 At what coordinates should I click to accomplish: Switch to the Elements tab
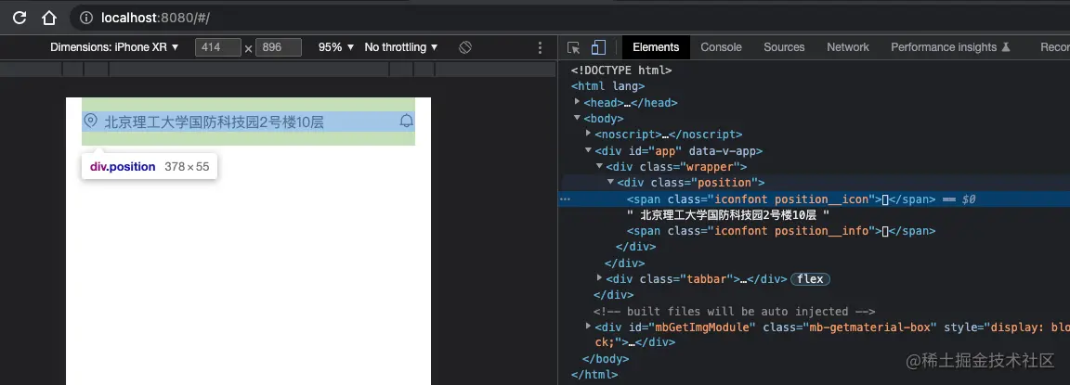pyautogui.click(x=656, y=47)
